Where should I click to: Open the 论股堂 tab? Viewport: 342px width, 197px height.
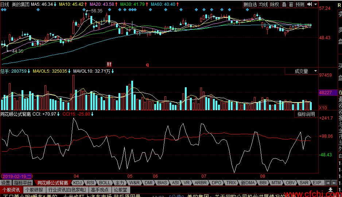(x=120, y=190)
